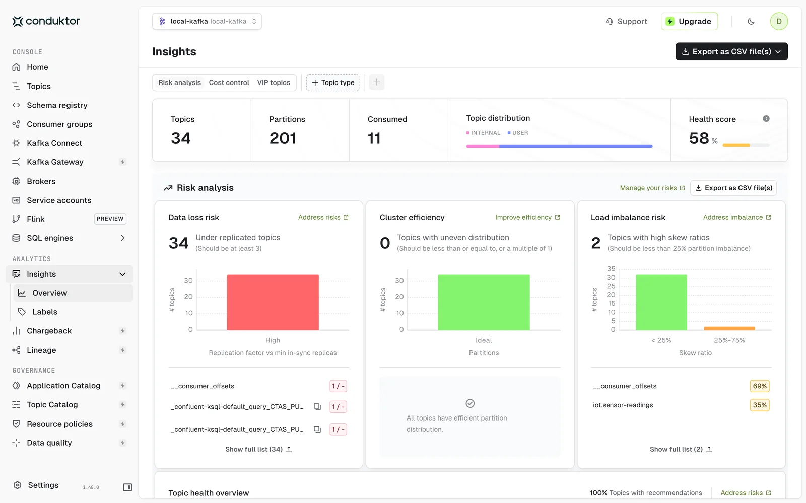The image size is (806, 503).
Task: Click the red High bar in Data loss chart
Action: 273,302
